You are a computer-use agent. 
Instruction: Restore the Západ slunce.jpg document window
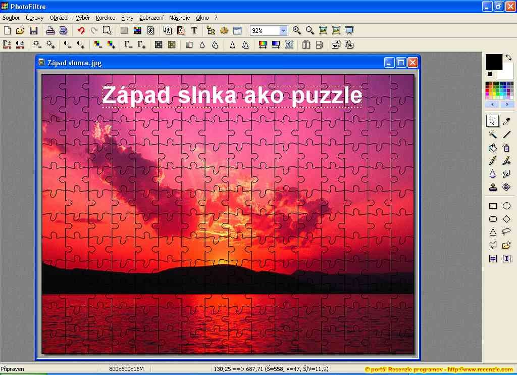[401, 62]
